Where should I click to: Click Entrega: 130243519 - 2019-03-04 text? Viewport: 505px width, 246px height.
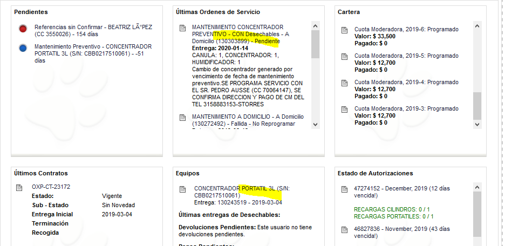pos(238,202)
